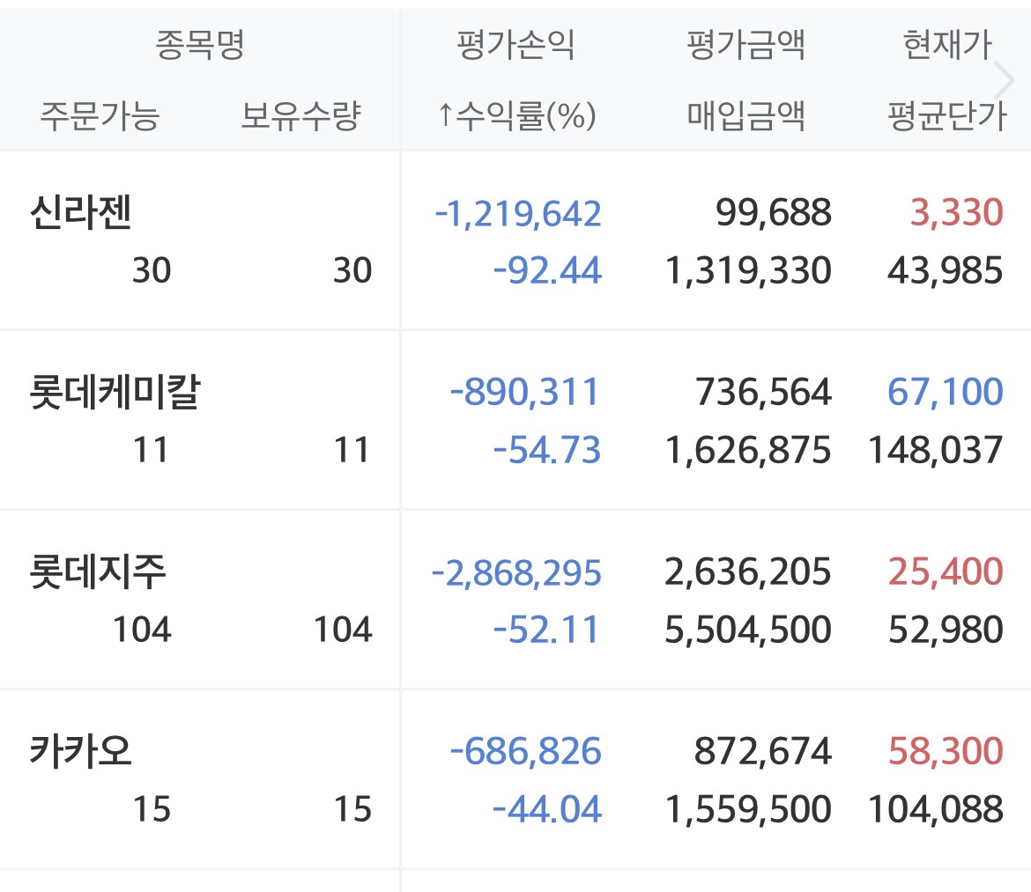This screenshot has height=892, width=1031.
Task: Click the 종목명 column header
Action: pyautogui.click(x=200, y=44)
